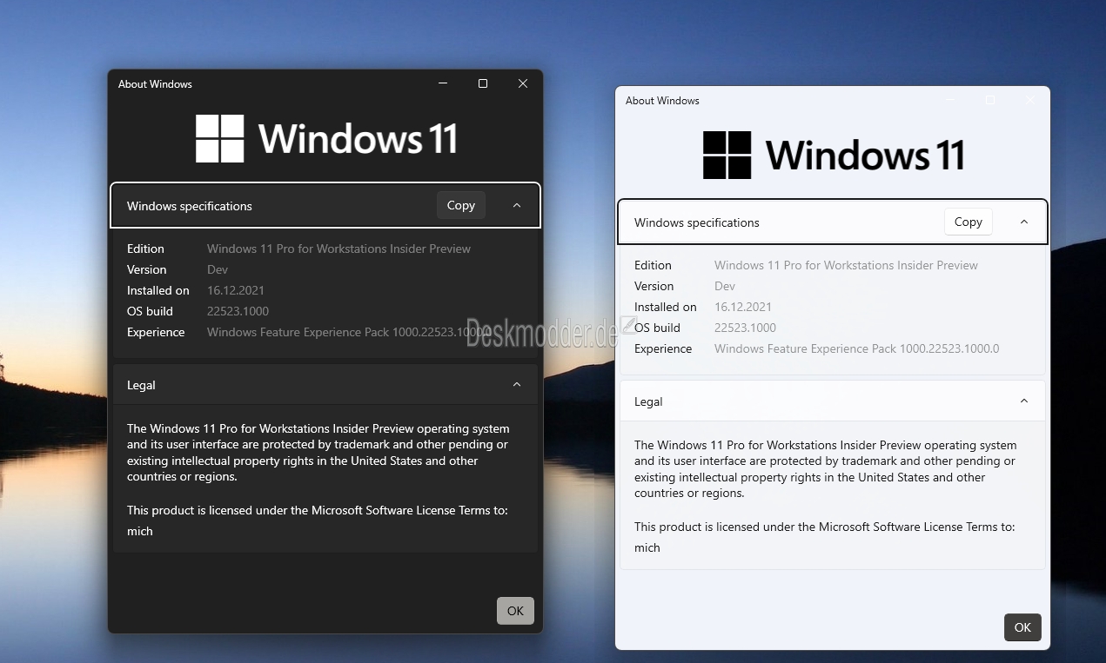This screenshot has width=1106, height=663.
Task: Click OK in the dark dialog
Action: pyautogui.click(x=515, y=611)
